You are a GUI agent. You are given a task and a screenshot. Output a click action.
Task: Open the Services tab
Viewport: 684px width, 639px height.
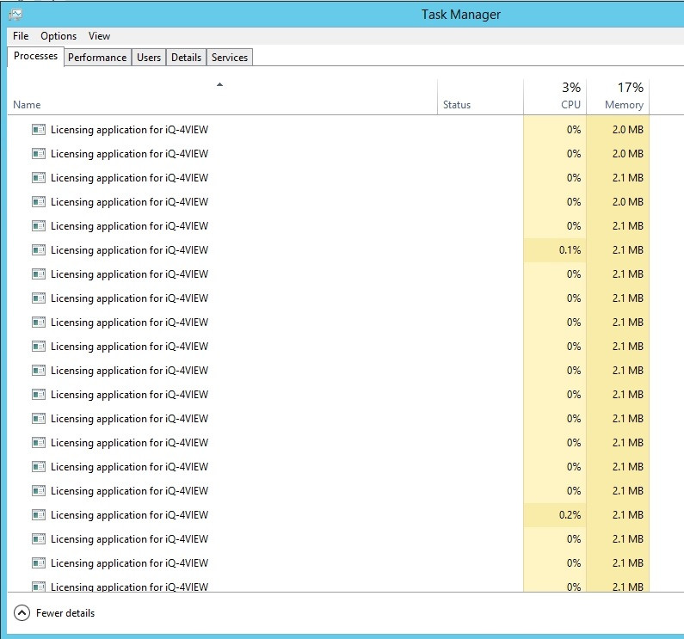point(230,58)
